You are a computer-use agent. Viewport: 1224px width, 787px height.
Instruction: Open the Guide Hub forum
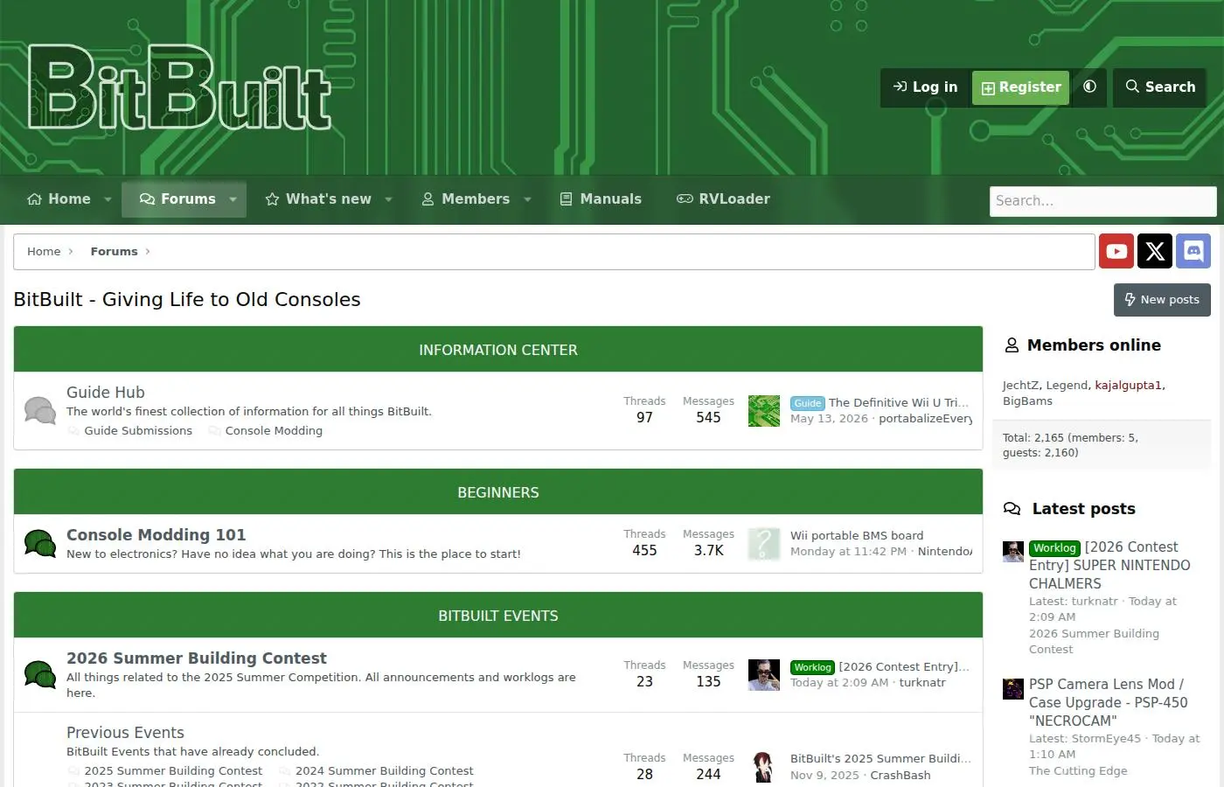coord(106,393)
